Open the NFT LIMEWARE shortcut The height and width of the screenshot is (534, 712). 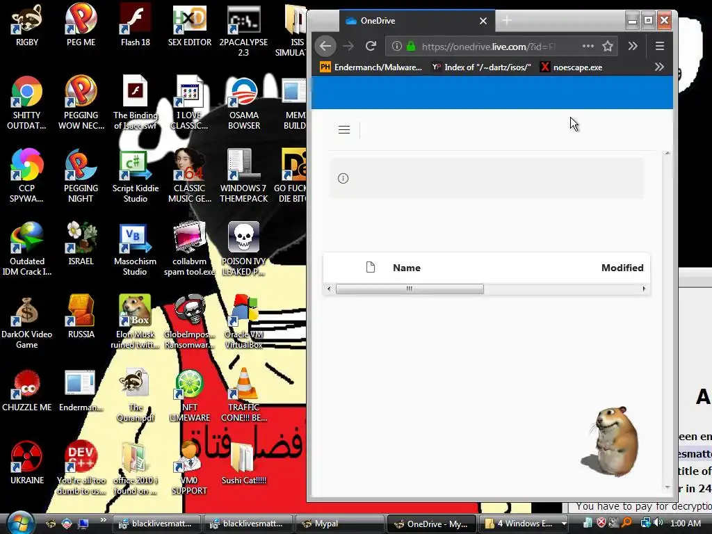190,396
